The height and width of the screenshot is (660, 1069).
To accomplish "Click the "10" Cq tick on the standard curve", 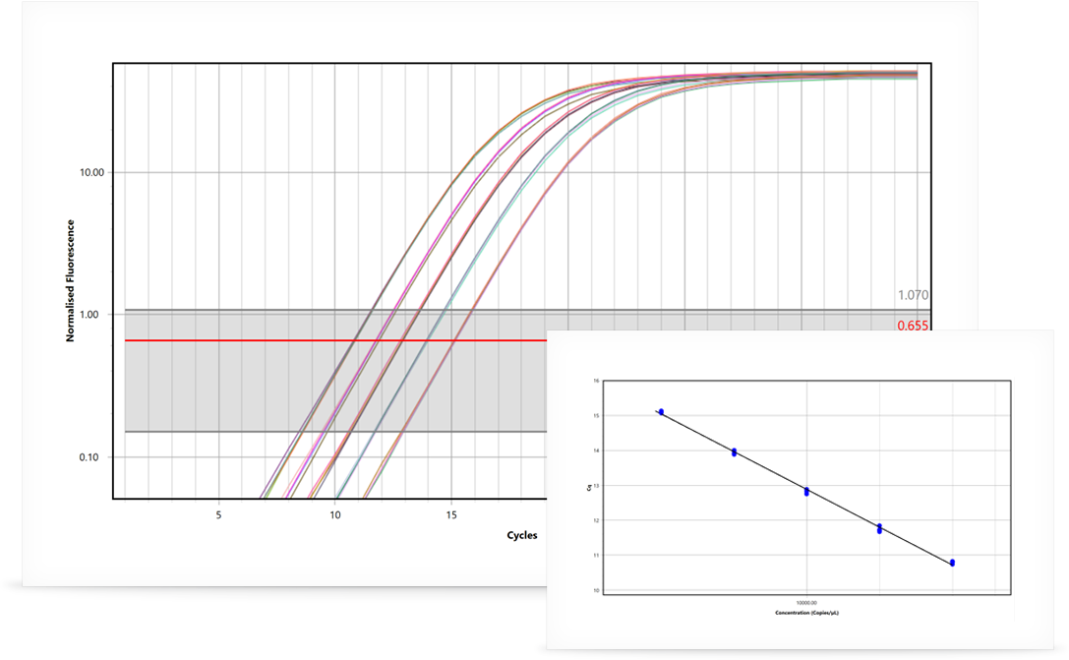I will pyautogui.click(x=596, y=591).
